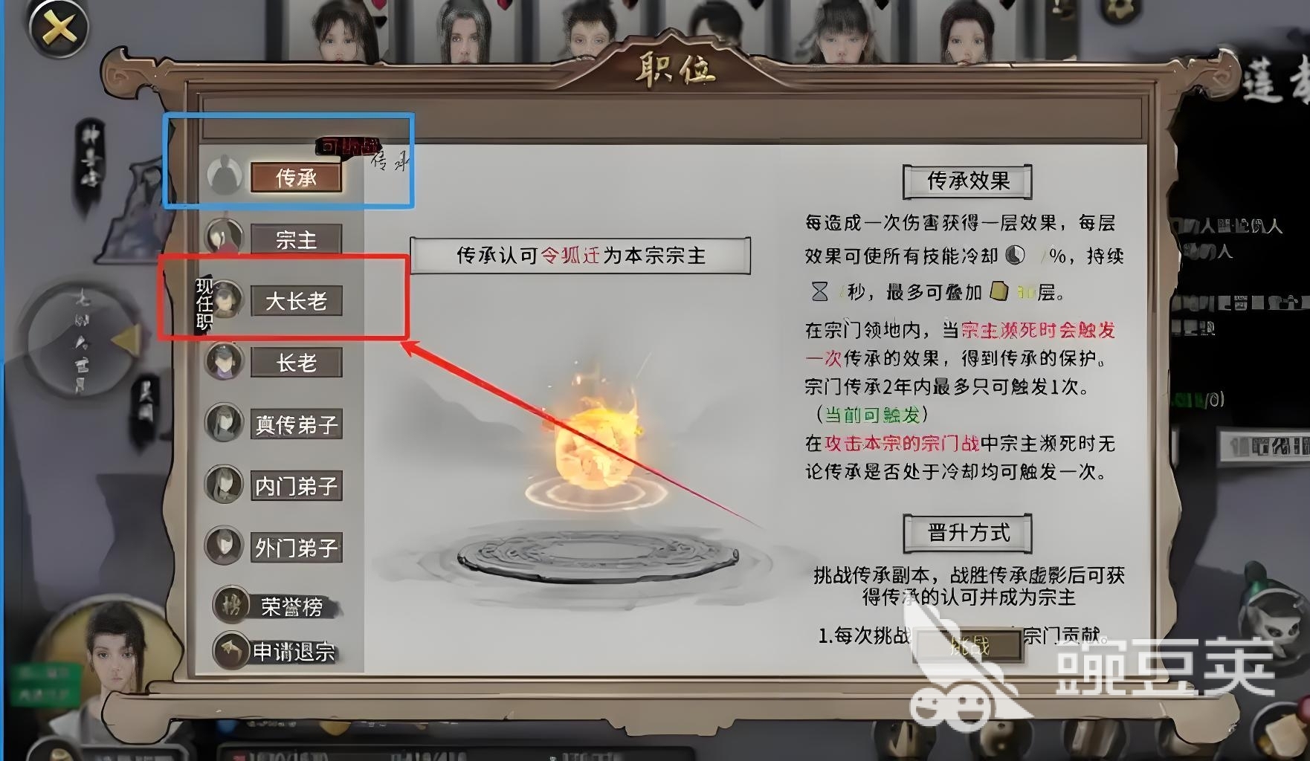The image size is (1310, 761).
Task: Select the 传承 position tab
Action: point(297,178)
